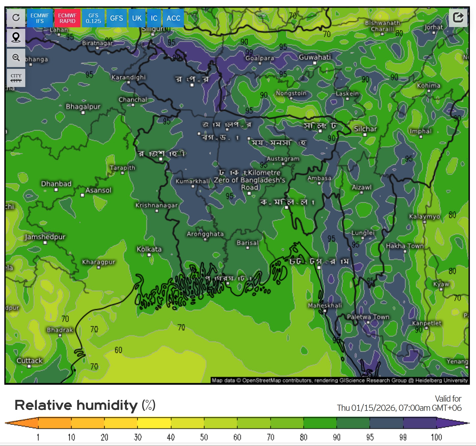
Task: Select the ECMWF IFS model tab
Action: 40,18
